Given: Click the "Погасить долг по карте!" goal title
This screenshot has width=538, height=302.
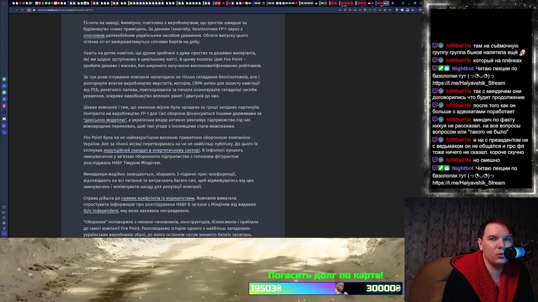Looking at the screenshot, I should click(326, 275).
